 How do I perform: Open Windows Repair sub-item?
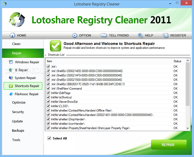pos(24,62)
